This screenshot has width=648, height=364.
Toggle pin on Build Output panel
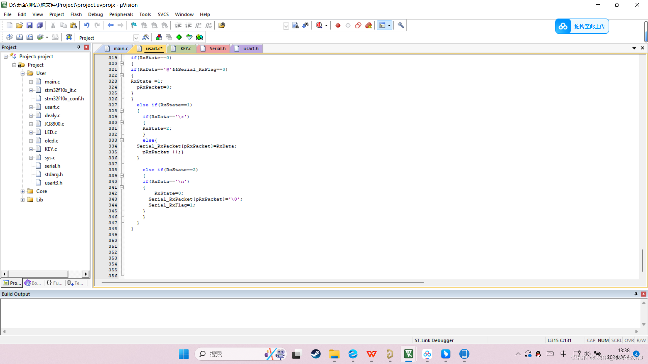636,294
